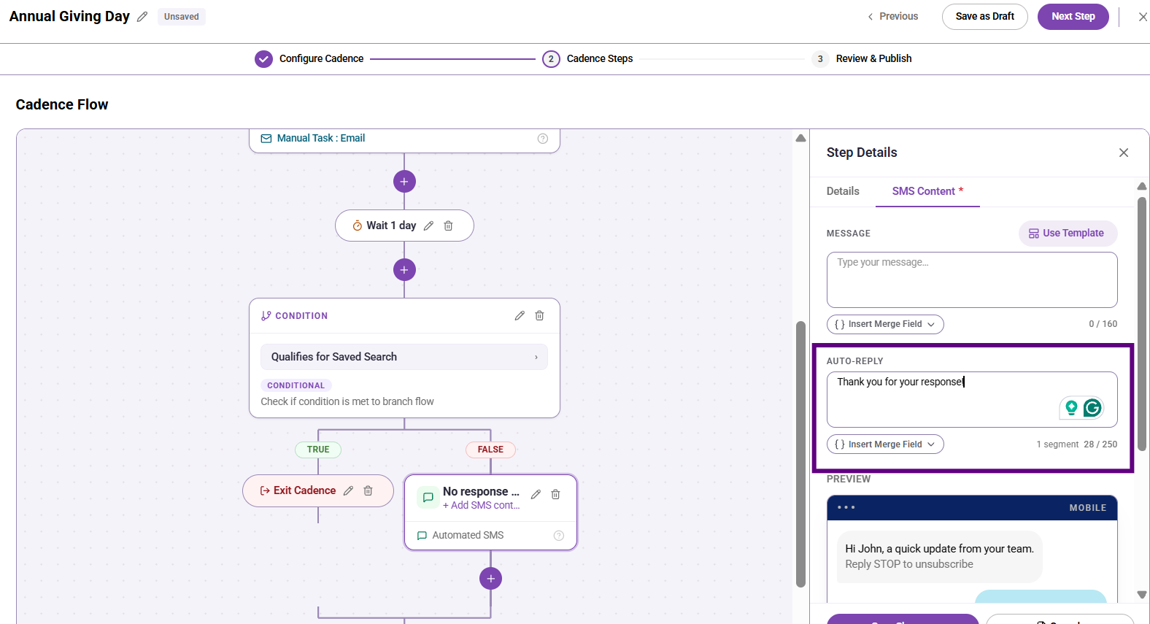Image resolution: width=1150 pixels, height=624 pixels.
Task: Delete the Wait 1 day step
Action: (448, 226)
